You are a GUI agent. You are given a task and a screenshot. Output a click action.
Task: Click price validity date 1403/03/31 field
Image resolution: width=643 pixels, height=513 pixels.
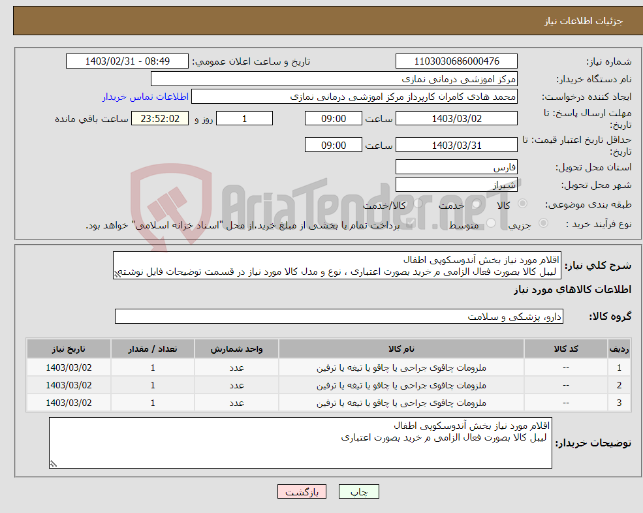(456, 146)
